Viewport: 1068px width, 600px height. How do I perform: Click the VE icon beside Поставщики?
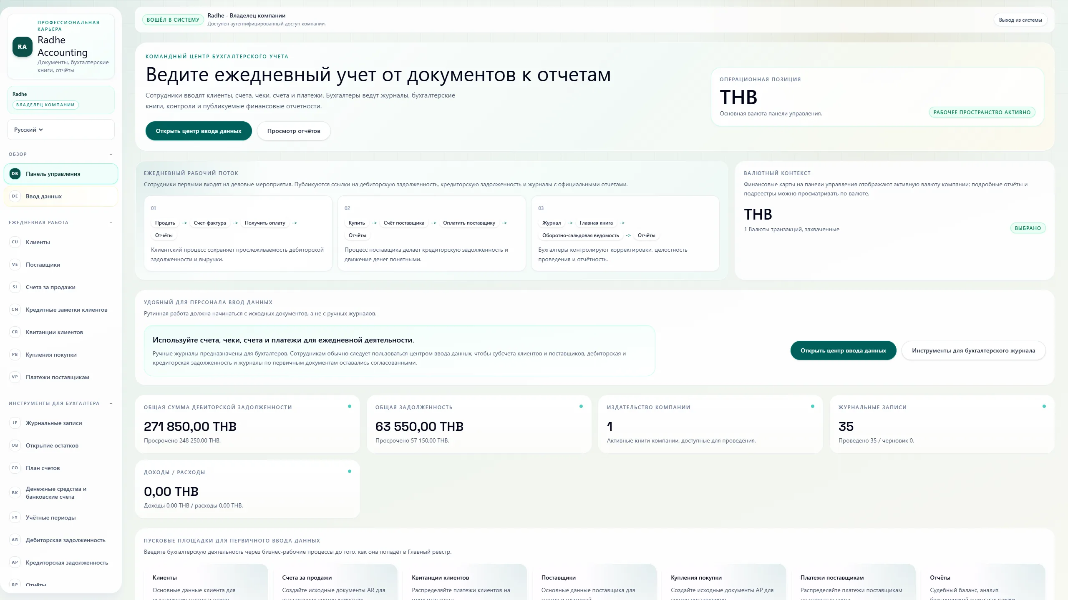[x=15, y=265]
